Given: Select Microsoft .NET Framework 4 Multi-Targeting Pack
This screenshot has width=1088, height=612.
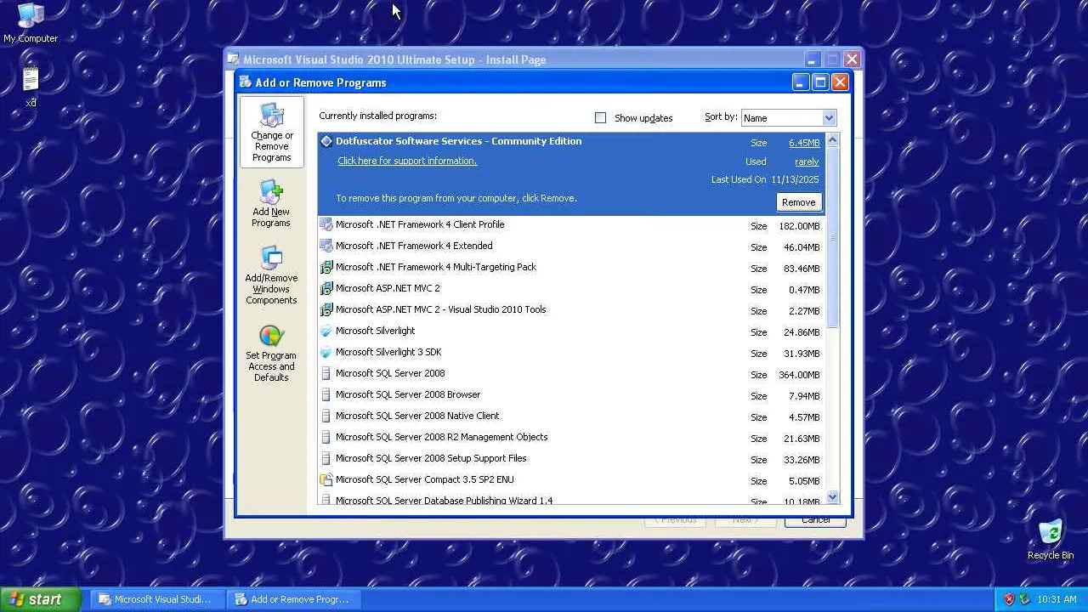Looking at the screenshot, I should [570, 268].
